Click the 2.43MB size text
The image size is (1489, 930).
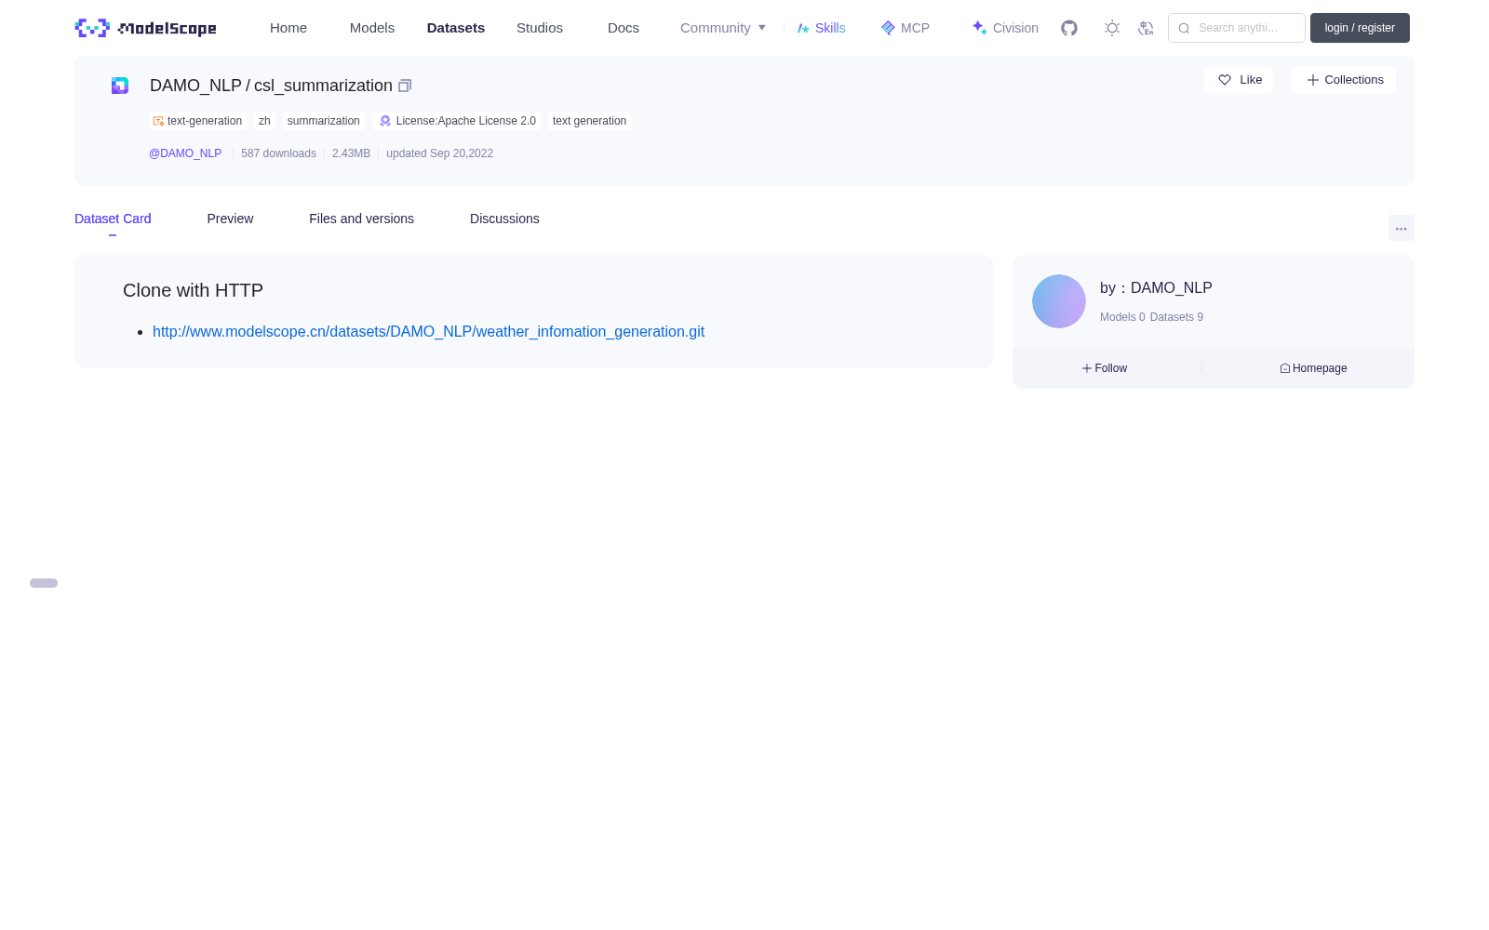click(351, 153)
